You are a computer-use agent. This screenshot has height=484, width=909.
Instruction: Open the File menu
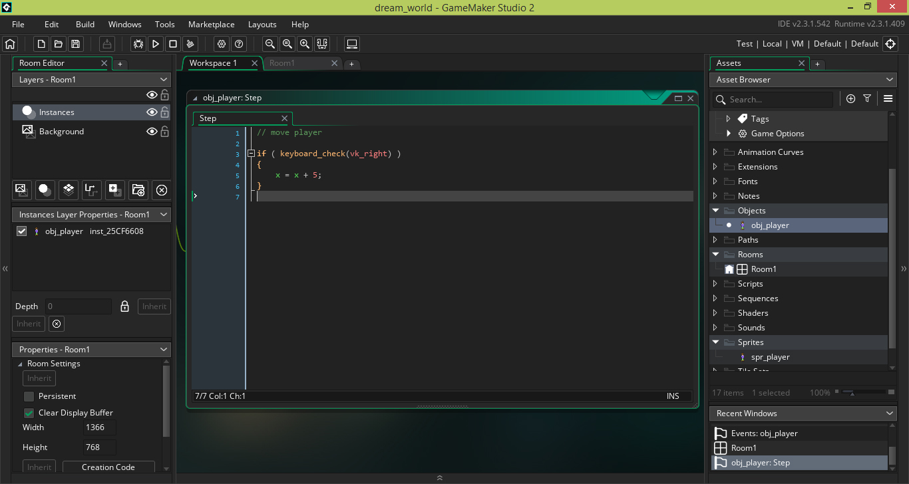pyautogui.click(x=18, y=25)
